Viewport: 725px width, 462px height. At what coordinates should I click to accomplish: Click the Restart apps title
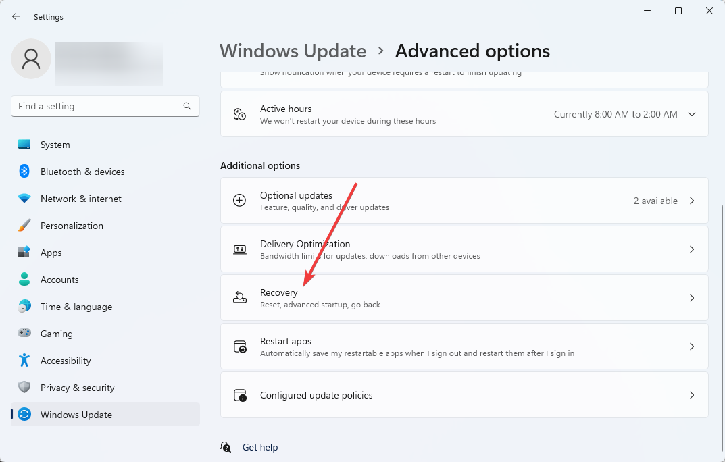point(286,341)
